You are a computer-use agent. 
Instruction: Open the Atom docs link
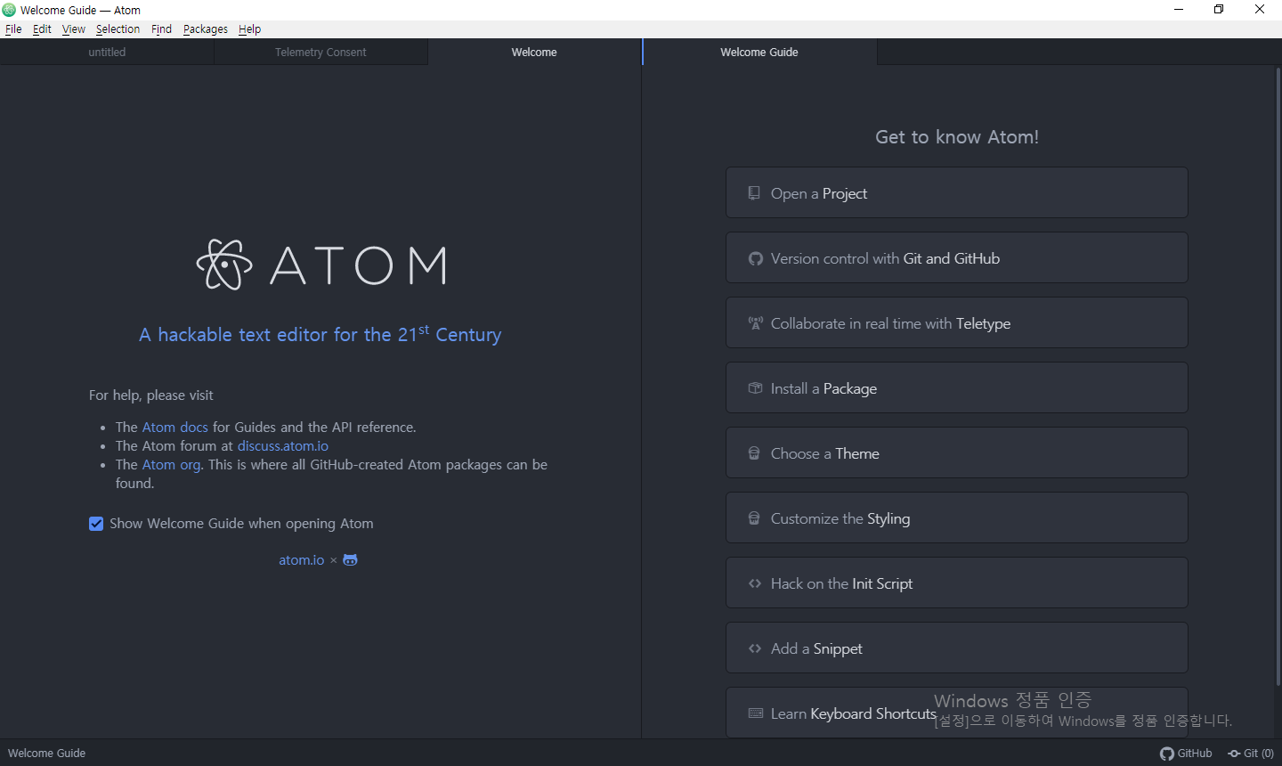[174, 428]
